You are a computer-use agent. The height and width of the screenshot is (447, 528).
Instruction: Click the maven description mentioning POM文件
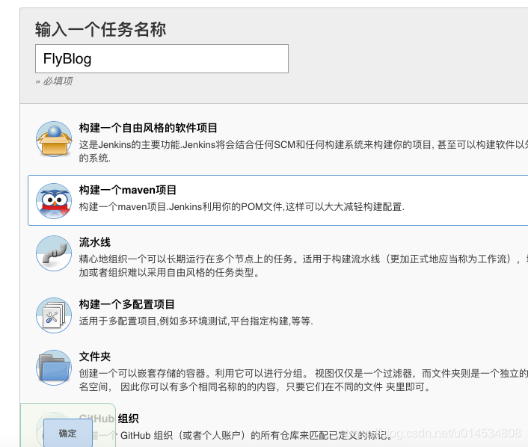click(242, 206)
